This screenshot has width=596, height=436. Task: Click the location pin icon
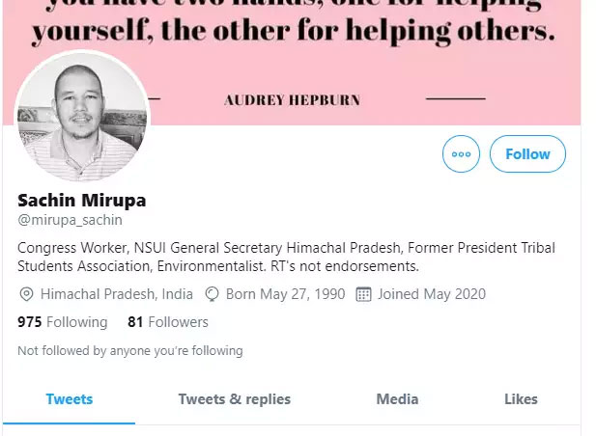point(26,294)
